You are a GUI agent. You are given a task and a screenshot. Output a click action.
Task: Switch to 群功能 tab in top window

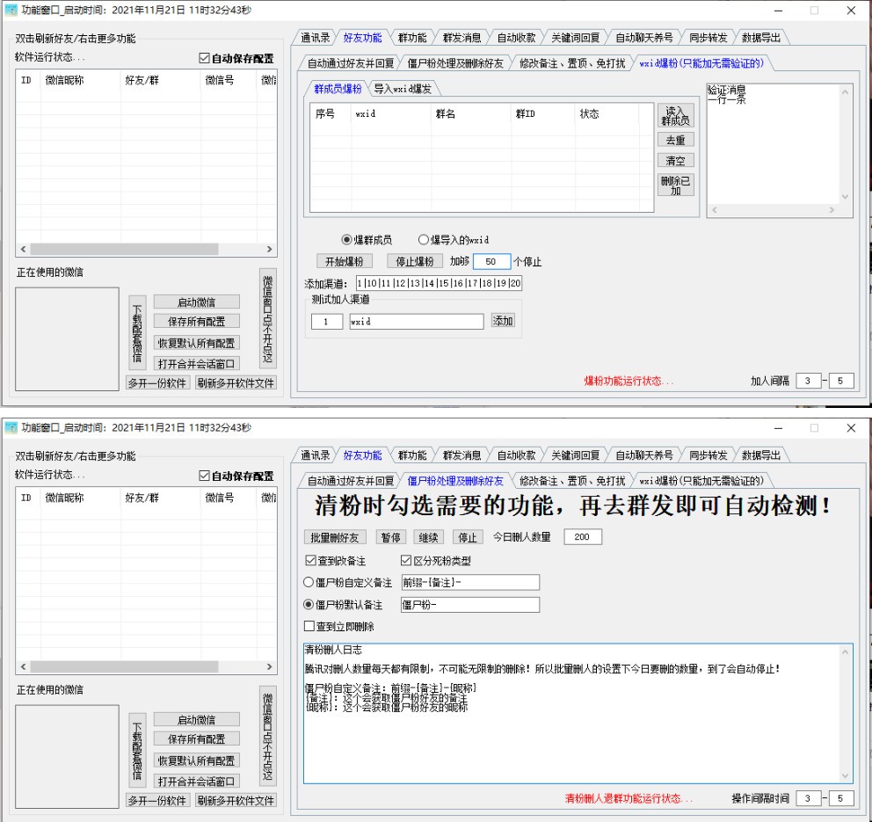(412, 37)
